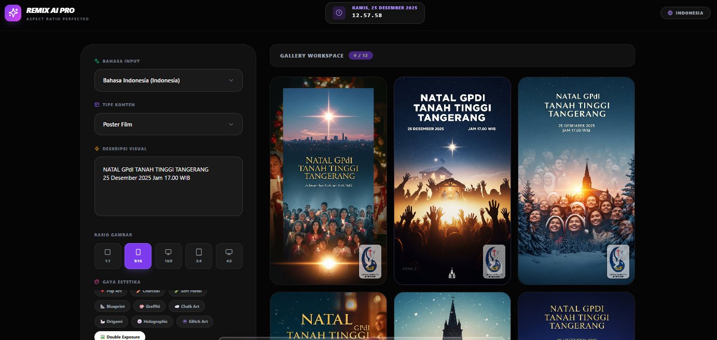Switch to the 4:3 aspect ratio
This screenshot has width=717, height=340.
click(229, 256)
